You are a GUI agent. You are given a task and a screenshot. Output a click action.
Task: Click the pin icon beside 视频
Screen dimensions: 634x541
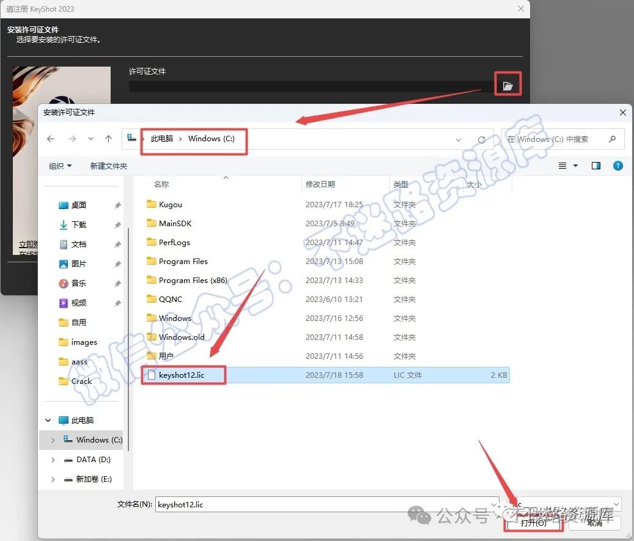click(117, 303)
